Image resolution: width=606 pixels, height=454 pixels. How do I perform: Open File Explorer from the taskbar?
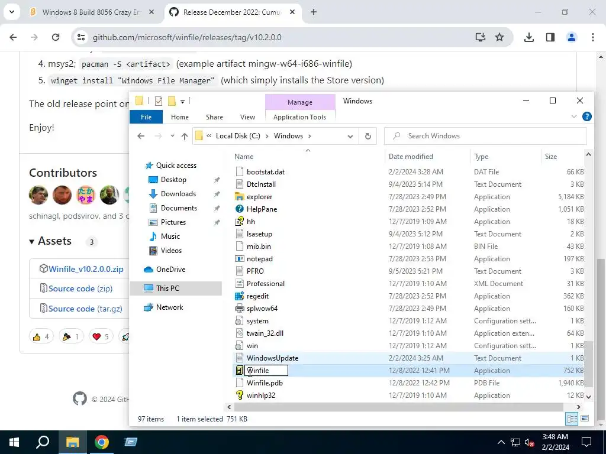[x=72, y=442]
